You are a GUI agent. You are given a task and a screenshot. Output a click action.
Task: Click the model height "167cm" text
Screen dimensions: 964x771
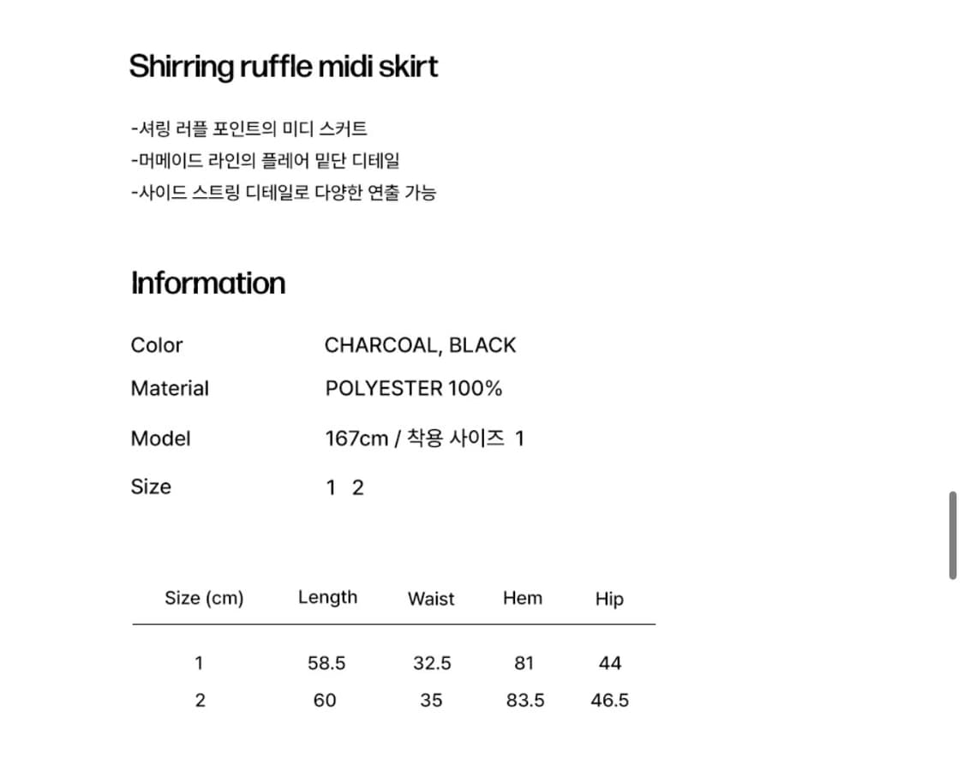(356, 439)
